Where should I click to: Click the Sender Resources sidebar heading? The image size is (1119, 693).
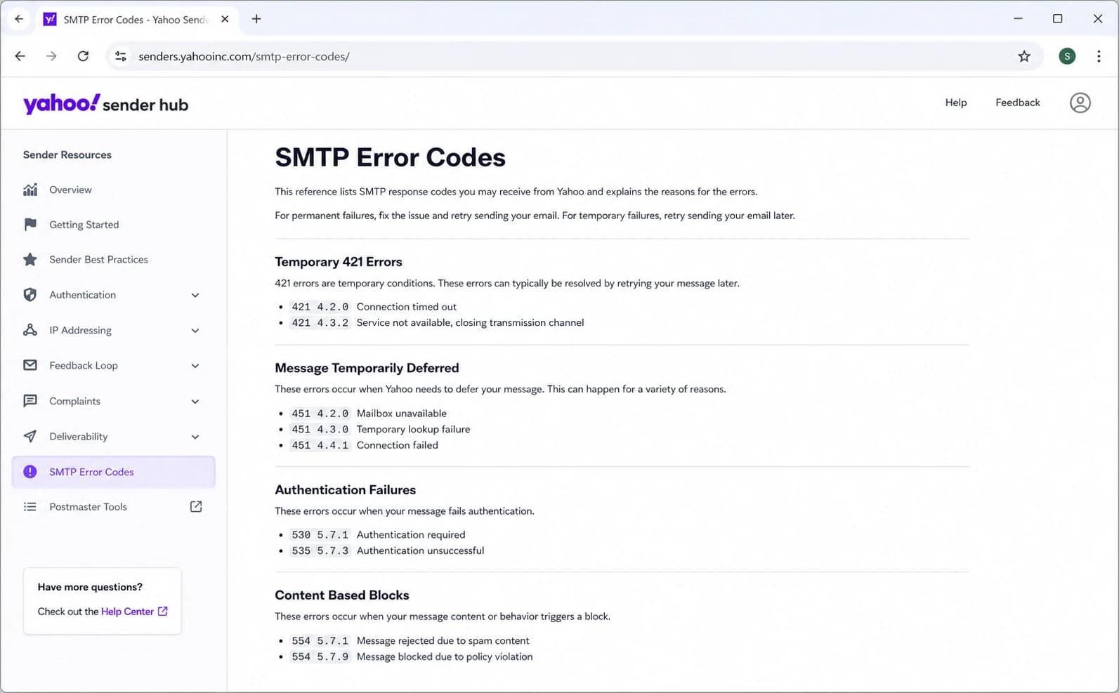coord(67,154)
